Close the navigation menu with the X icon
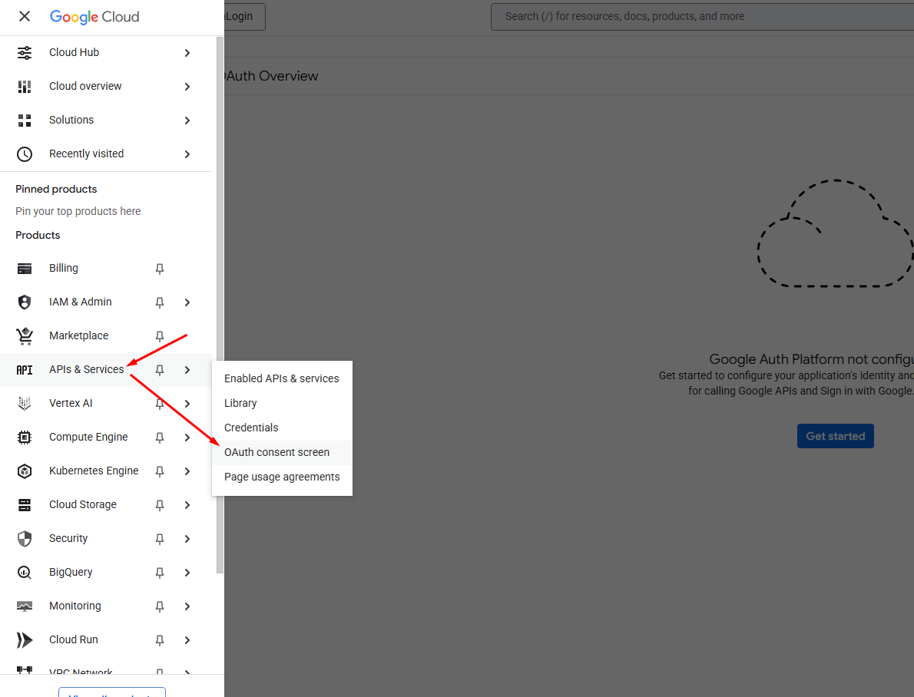 coord(25,16)
